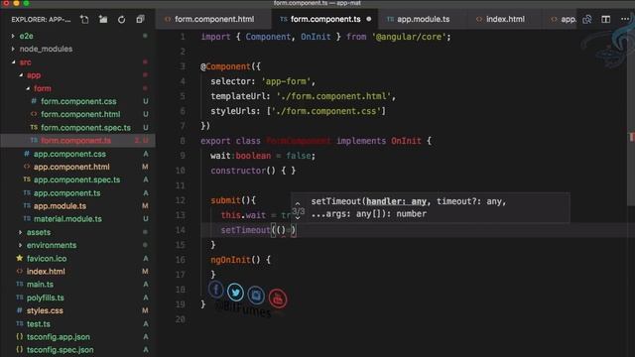This screenshot has height=357, width=635.
Task: Expand the assets folder
Action: 20,232
